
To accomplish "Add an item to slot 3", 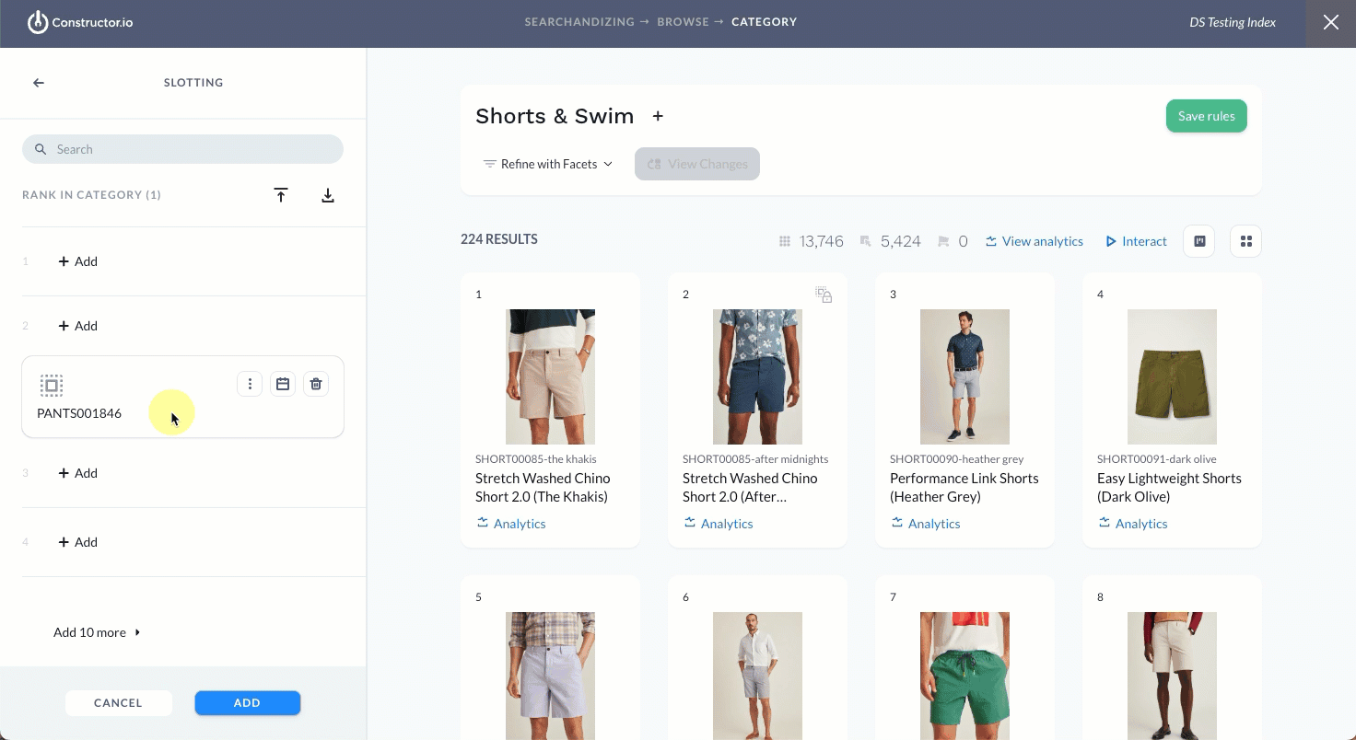I will [78, 473].
